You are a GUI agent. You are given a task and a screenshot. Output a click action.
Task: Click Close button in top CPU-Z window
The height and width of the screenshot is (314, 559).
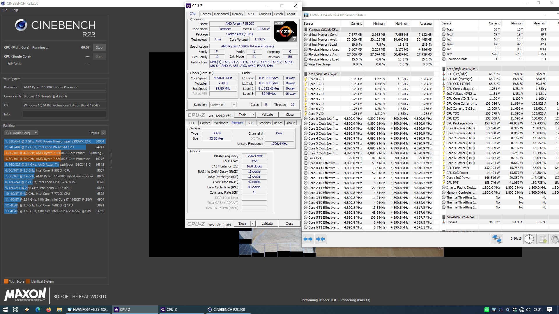[x=290, y=115]
